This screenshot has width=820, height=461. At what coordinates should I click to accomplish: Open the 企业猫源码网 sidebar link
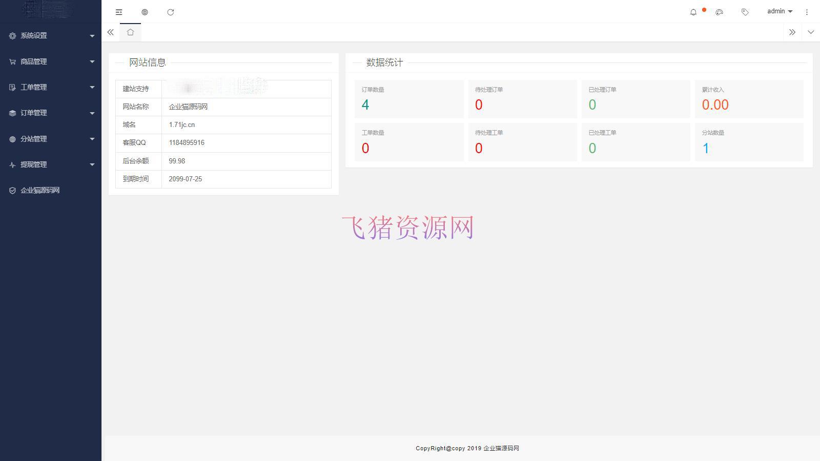[40, 190]
